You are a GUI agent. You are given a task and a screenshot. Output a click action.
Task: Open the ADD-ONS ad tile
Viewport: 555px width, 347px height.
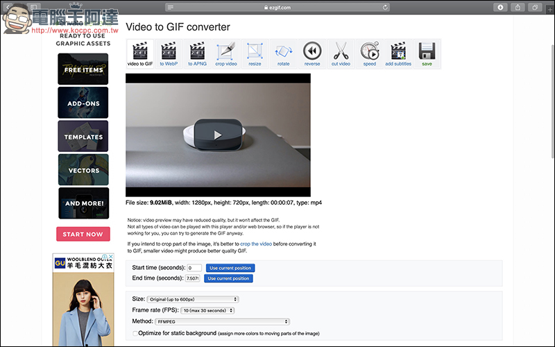tap(83, 103)
